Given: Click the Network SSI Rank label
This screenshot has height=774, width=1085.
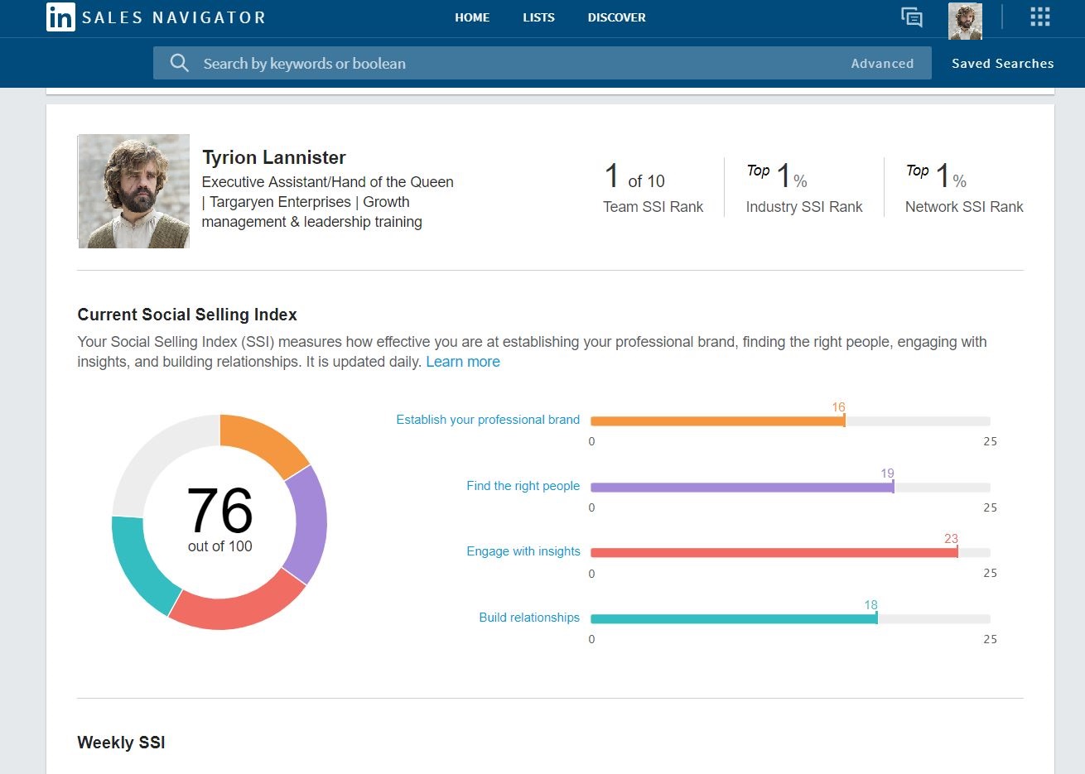Looking at the screenshot, I should [x=964, y=207].
